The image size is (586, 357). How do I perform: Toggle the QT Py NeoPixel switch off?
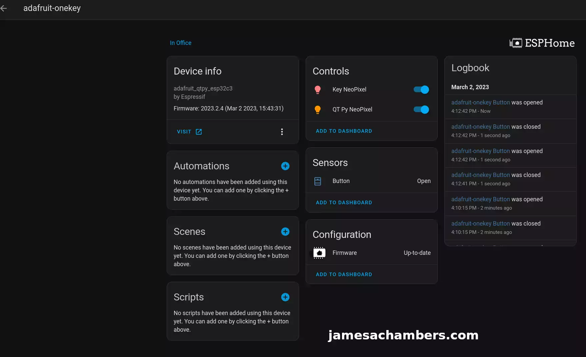point(421,109)
